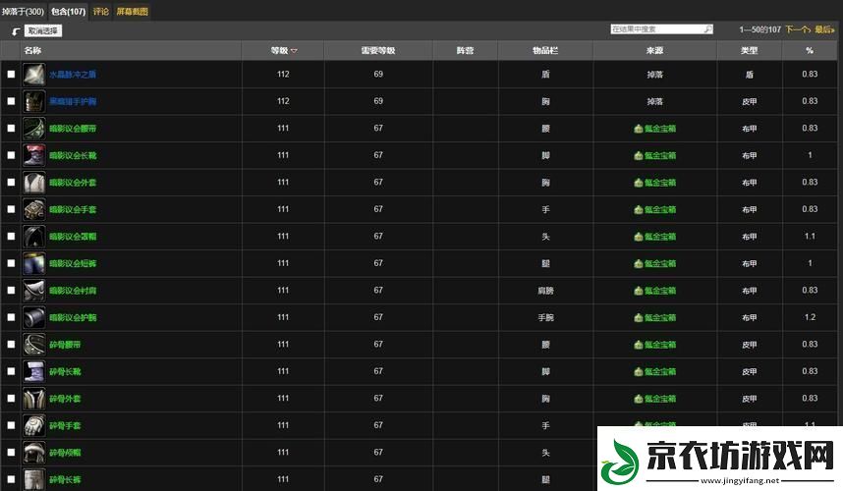843x491 pixels.
Task: Open the 暗影议会腰带 belt icon
Action: coord(33,129)
